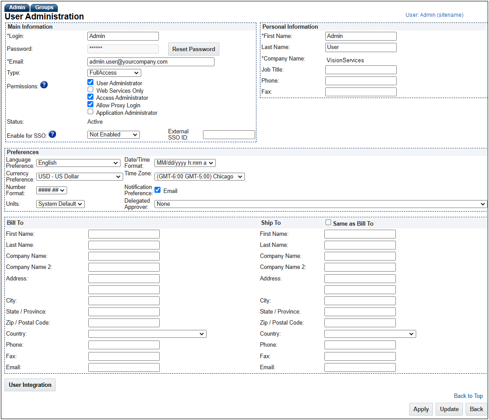This screenshot has height=420, width=489.
Task: Open the Permissions help icon
Action: [44, 85]
